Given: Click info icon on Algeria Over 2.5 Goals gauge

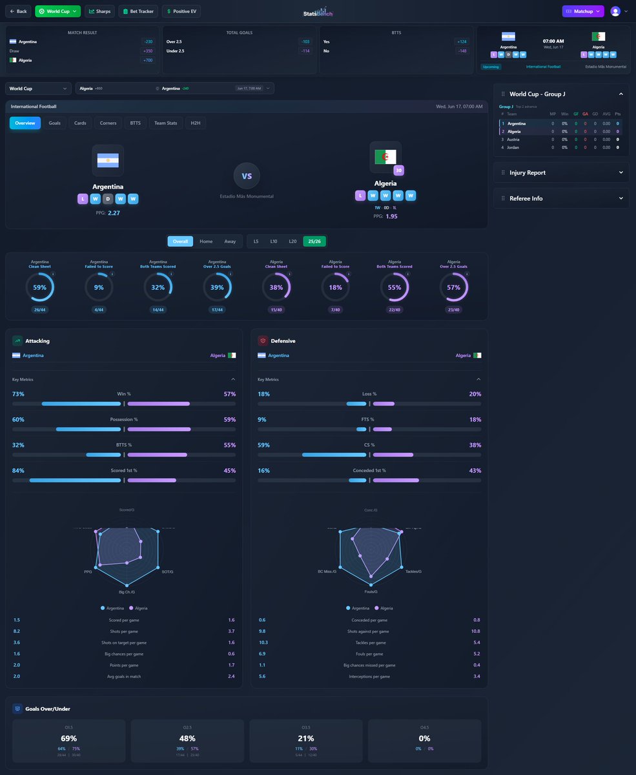Looking at the screenshot, I should pyautogui.click(x=467, y=274).
